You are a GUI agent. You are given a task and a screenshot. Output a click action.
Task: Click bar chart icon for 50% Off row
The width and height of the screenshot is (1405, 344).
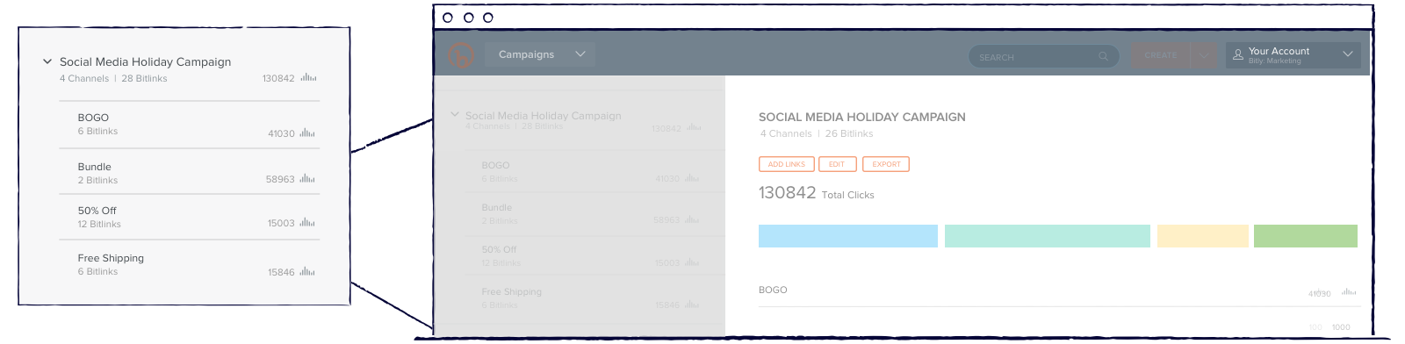[x=306, y=223]
